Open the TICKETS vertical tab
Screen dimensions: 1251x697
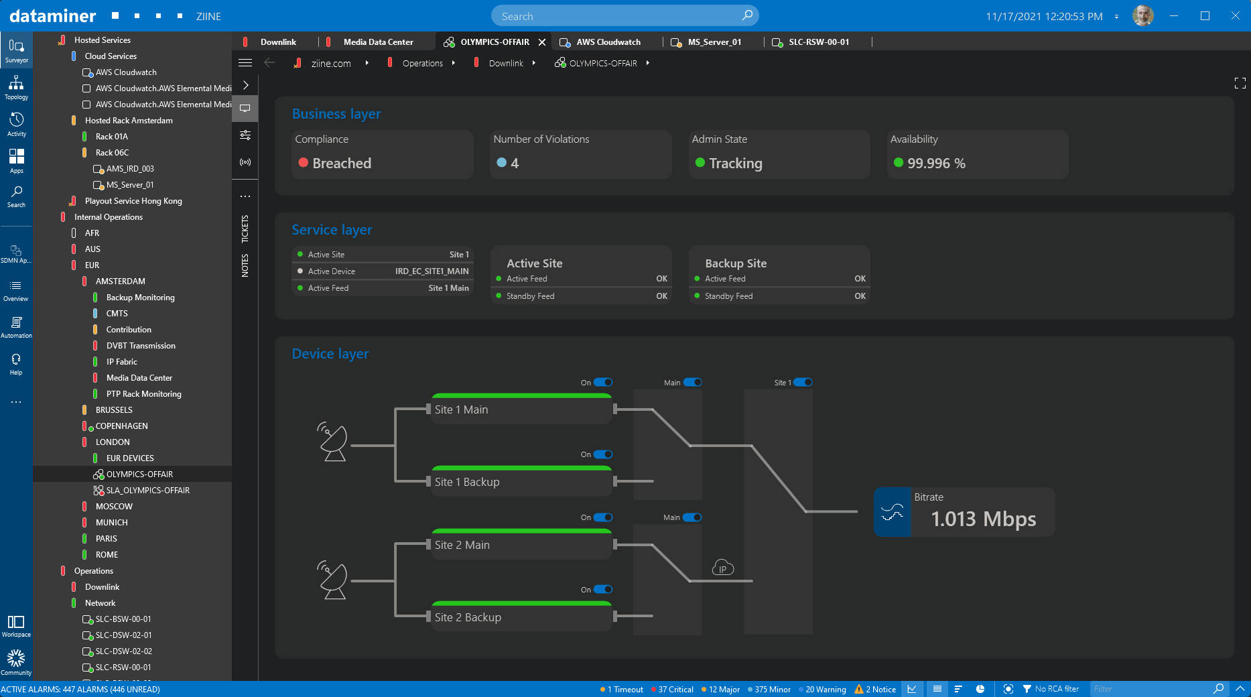tap(245, 229)
